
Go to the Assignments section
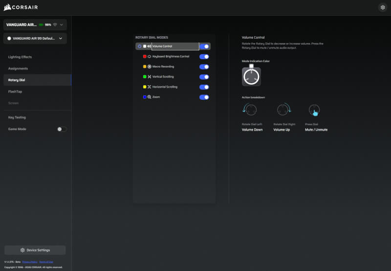(x=18, y=68)
